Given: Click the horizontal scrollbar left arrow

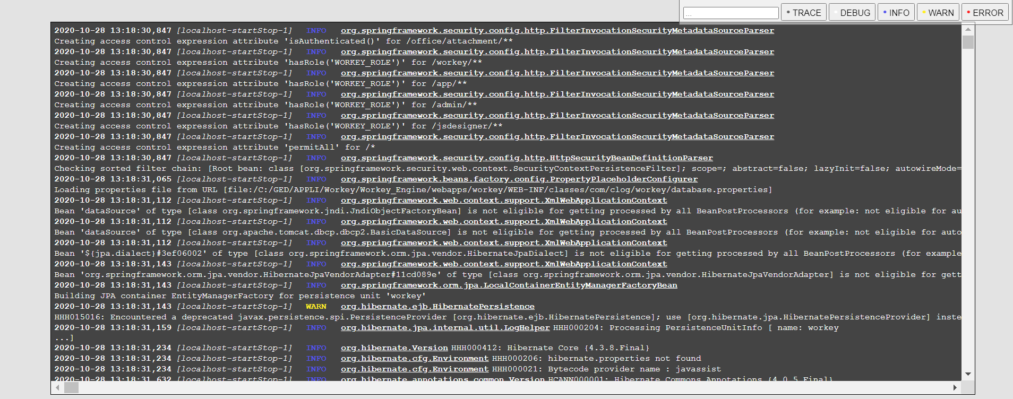Looking at the screenshot, I should coord(57,388).
